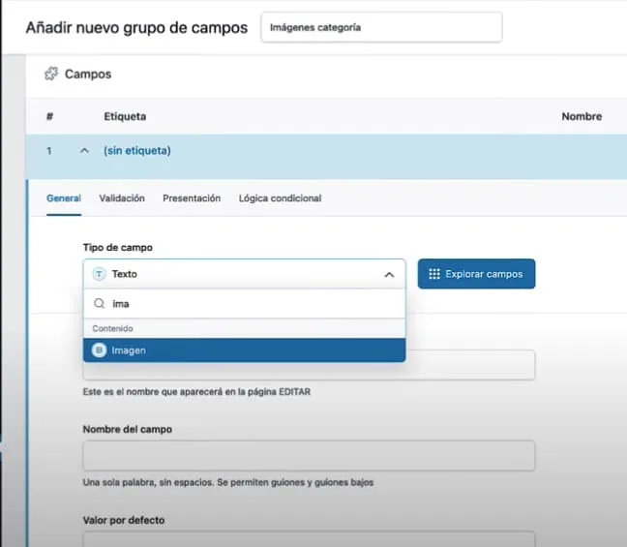Click the 'Este es el nombre que aparecerá' hint
627x547 pixels.
tap(196, 392)
